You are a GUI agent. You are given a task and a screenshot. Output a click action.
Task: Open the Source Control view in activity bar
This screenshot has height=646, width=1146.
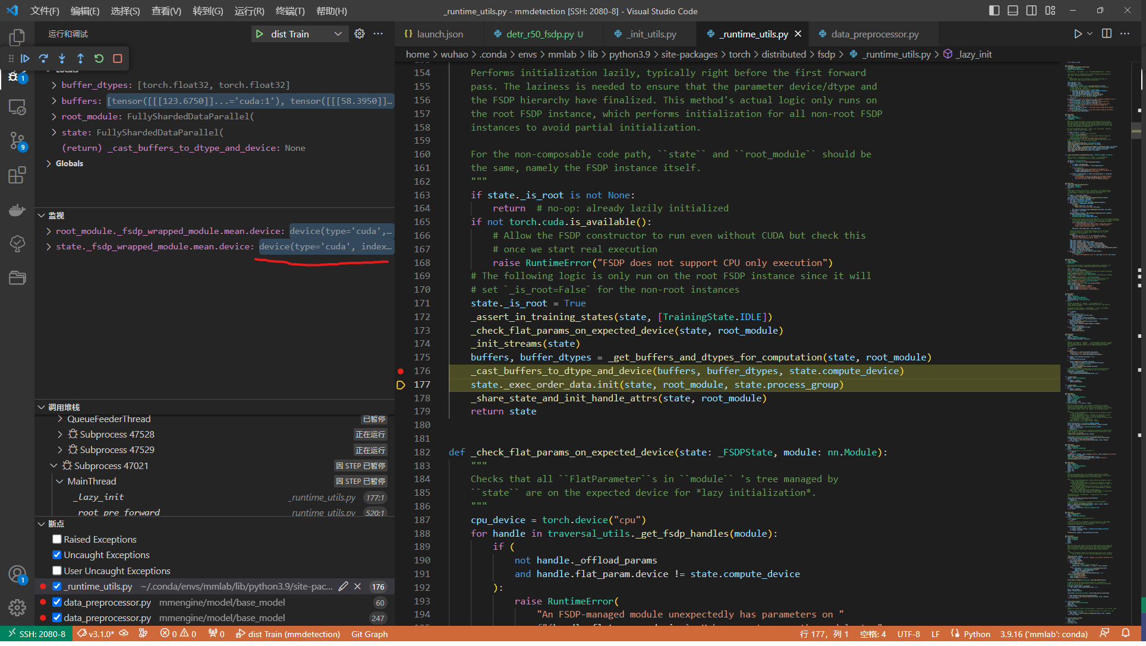click(17, 141)
